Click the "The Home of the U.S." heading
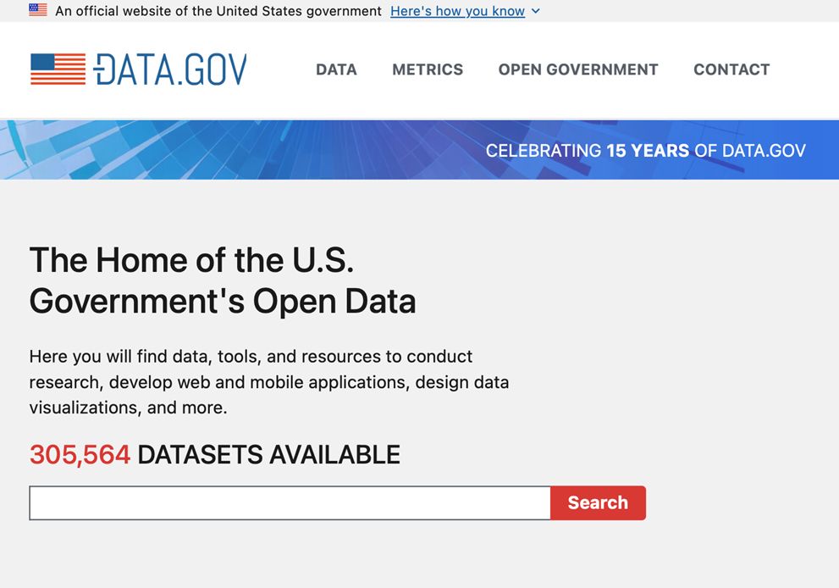The width and height of the screenshot is (839, 588). pos(191,260)
